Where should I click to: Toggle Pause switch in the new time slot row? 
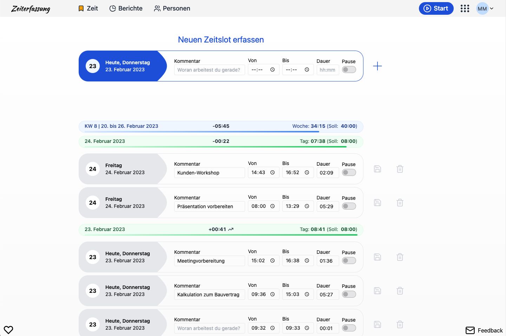[x=349, y=70]
